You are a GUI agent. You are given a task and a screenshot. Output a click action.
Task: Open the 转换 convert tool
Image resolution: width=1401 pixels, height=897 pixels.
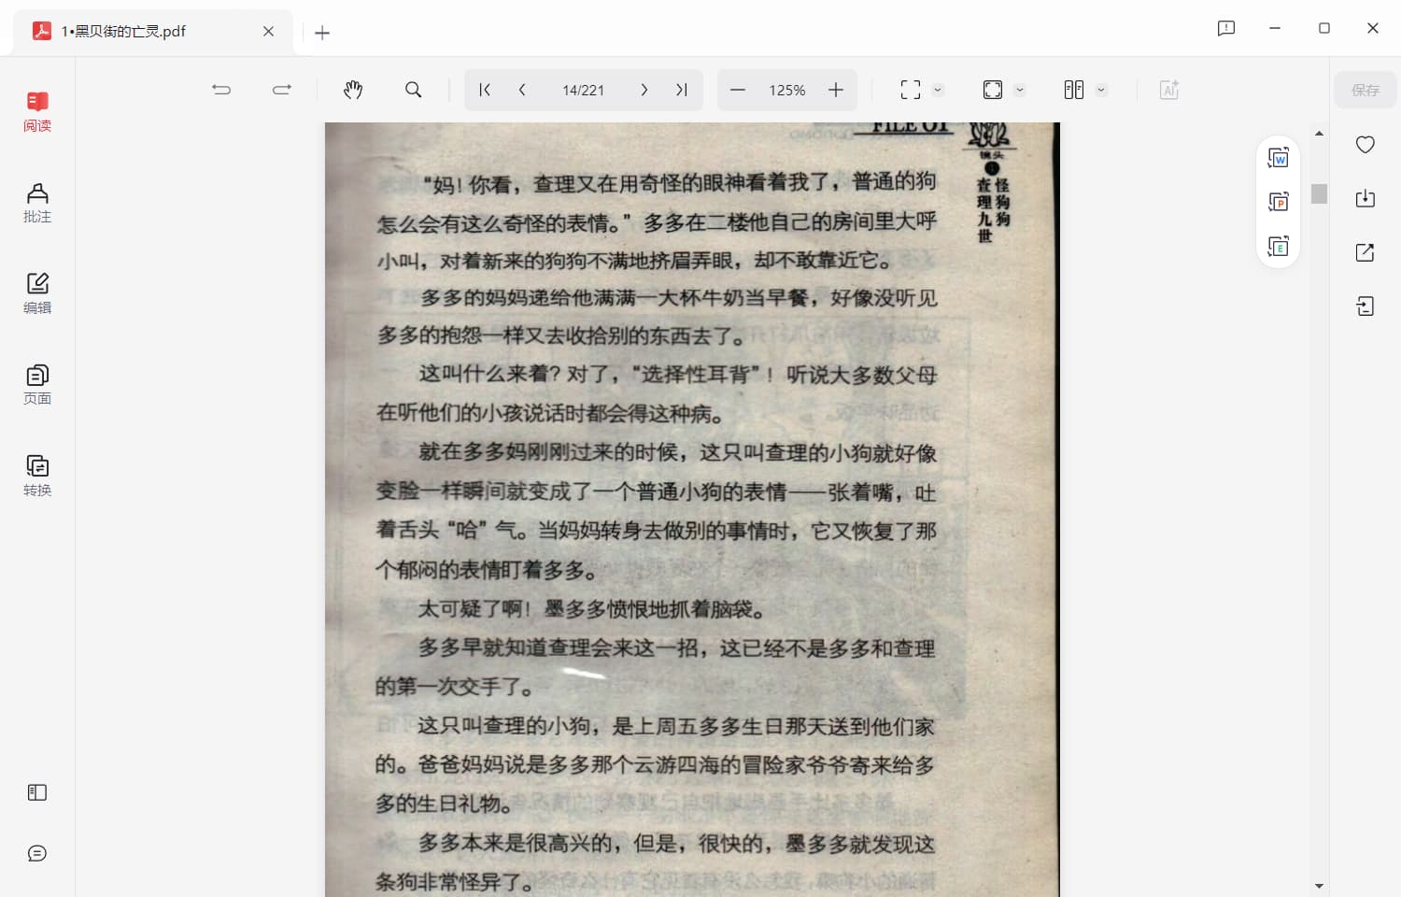coord(37,476)
